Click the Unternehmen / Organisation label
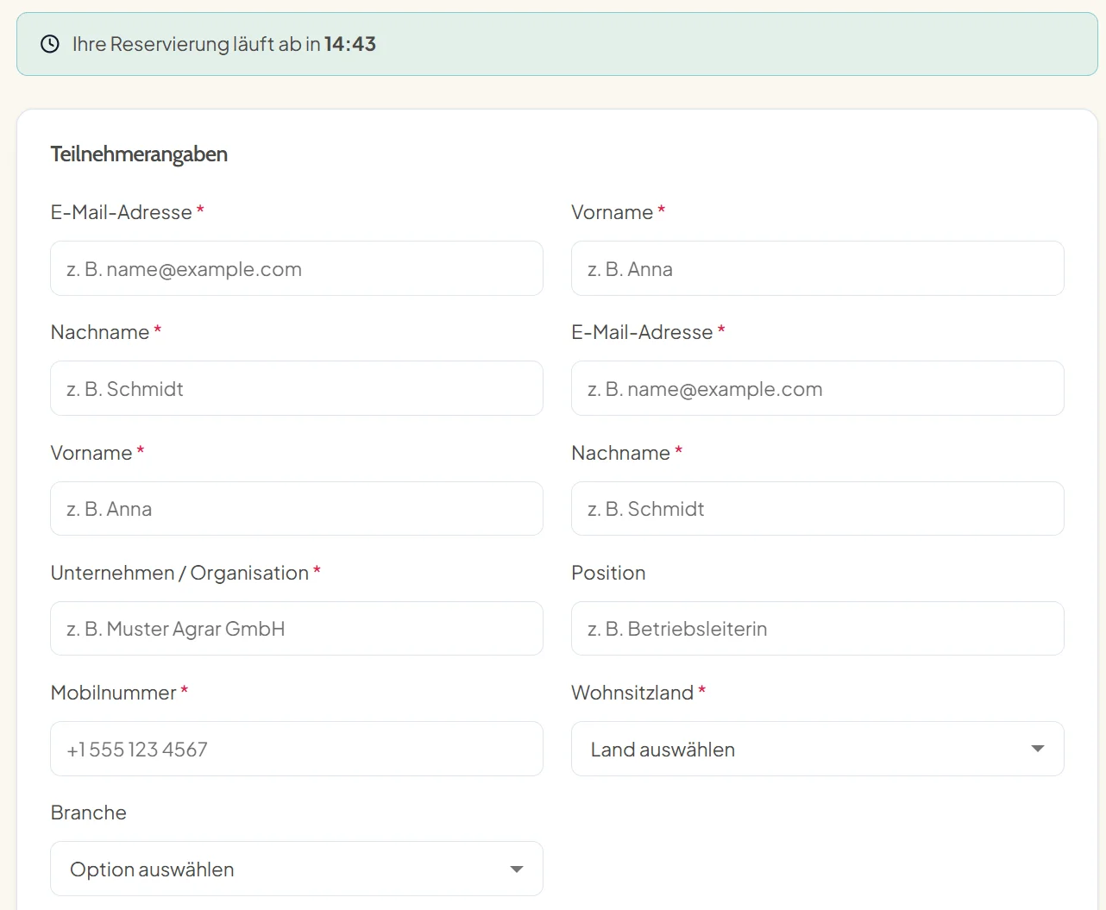The width and height of the screenshot is (1106, 910). click(179, 573)
